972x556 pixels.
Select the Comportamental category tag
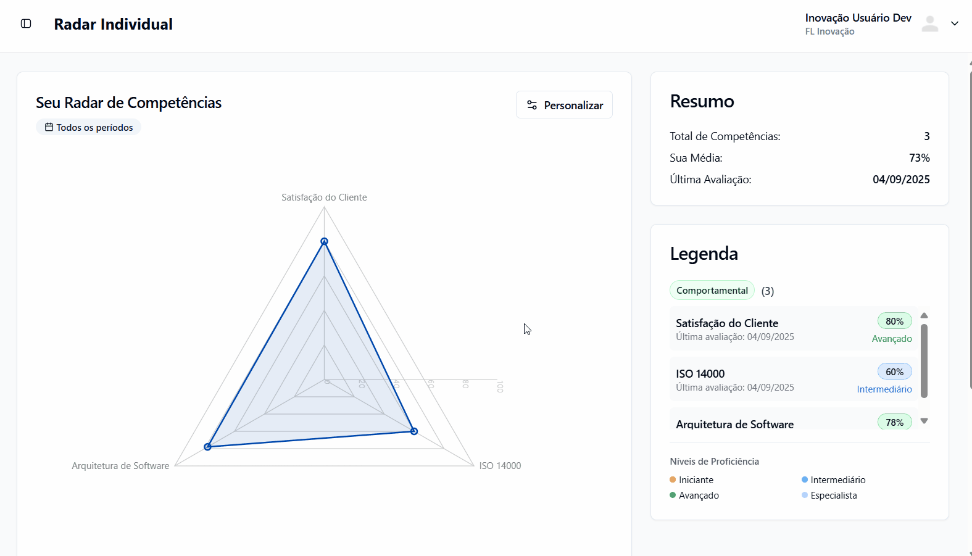[x=712, y=290]
